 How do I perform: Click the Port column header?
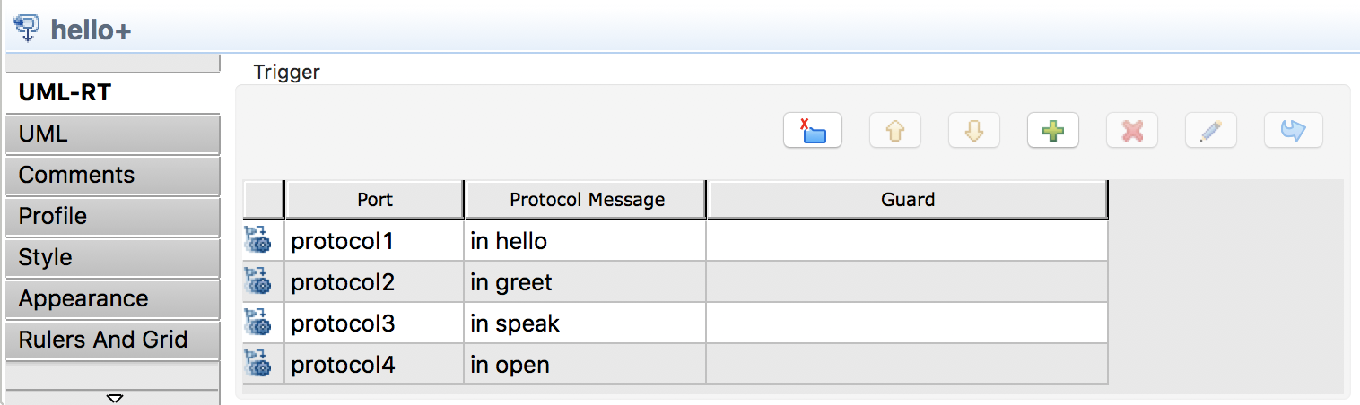pos(374,200)
